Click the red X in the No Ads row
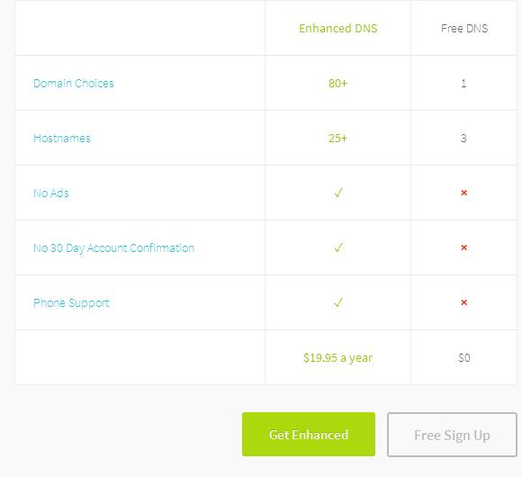This screenshot has width=522, height=477. pos(463,193)
